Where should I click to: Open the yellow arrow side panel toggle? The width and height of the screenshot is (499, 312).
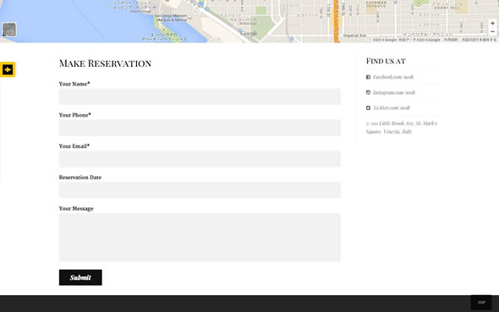pos(8,69)
